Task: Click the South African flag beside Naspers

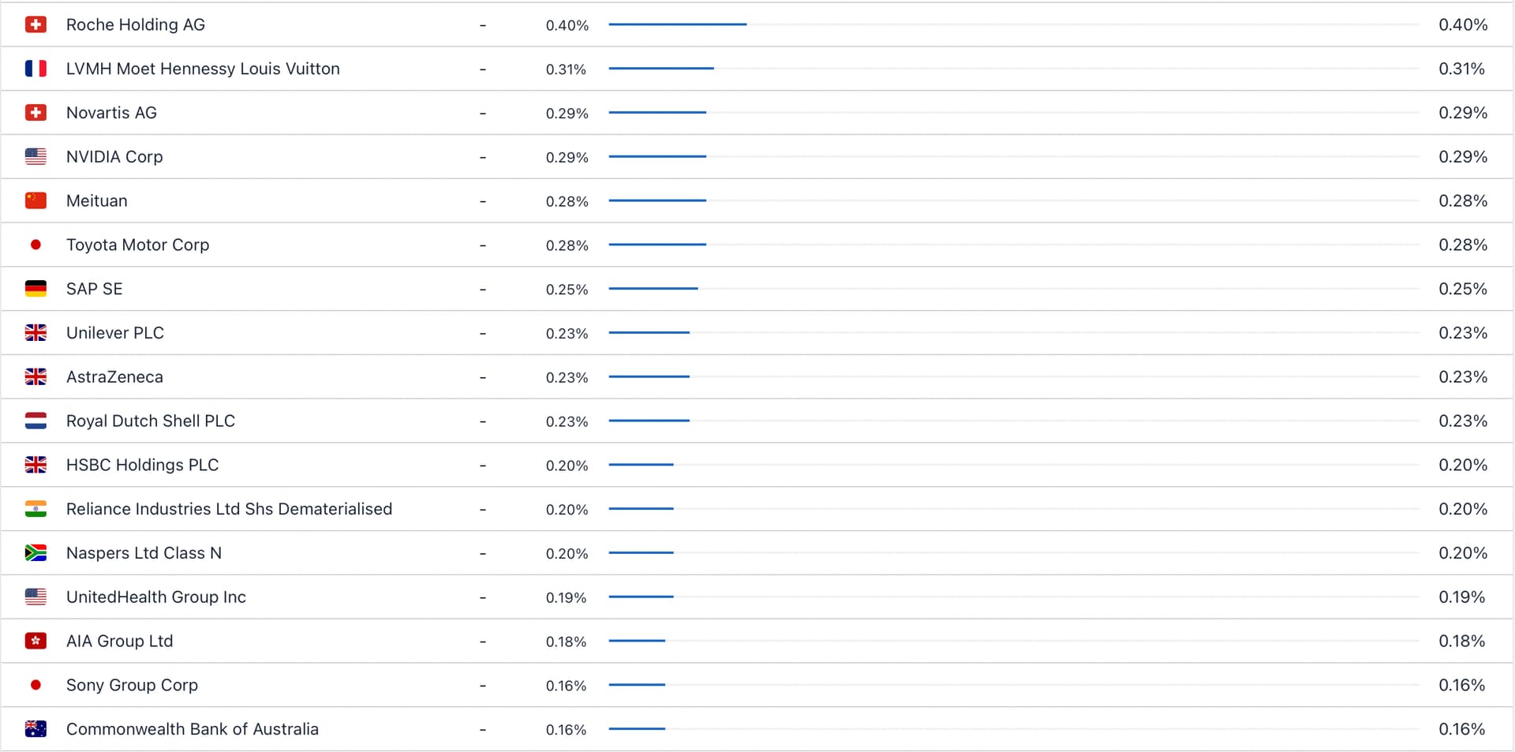Action: click(36, 553)
